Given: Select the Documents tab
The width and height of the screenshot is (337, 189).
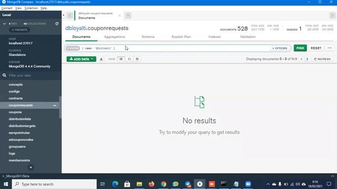Looking at the screenshot, I should click(81, 37).
